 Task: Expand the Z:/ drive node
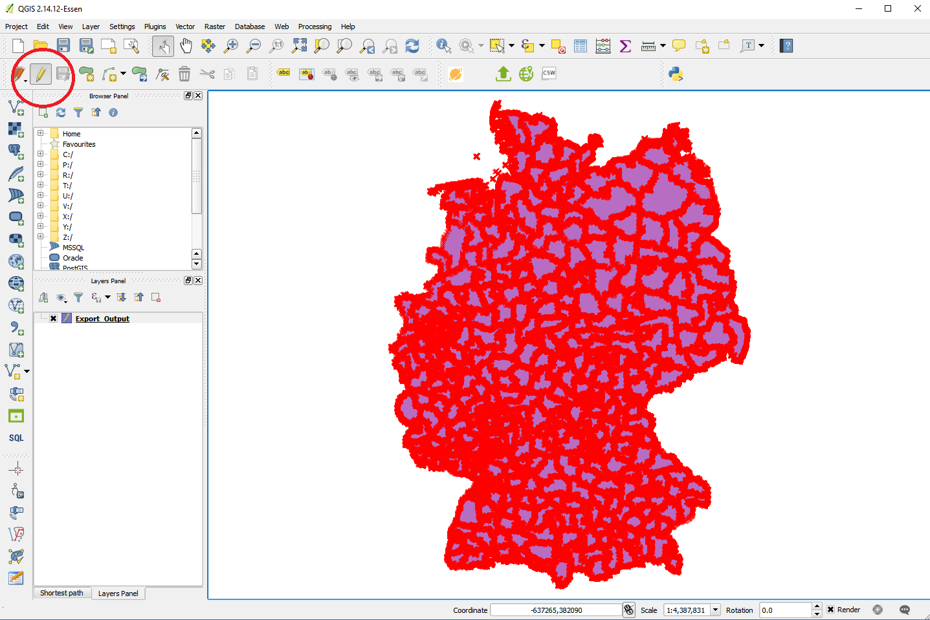[x=40, y=237]
